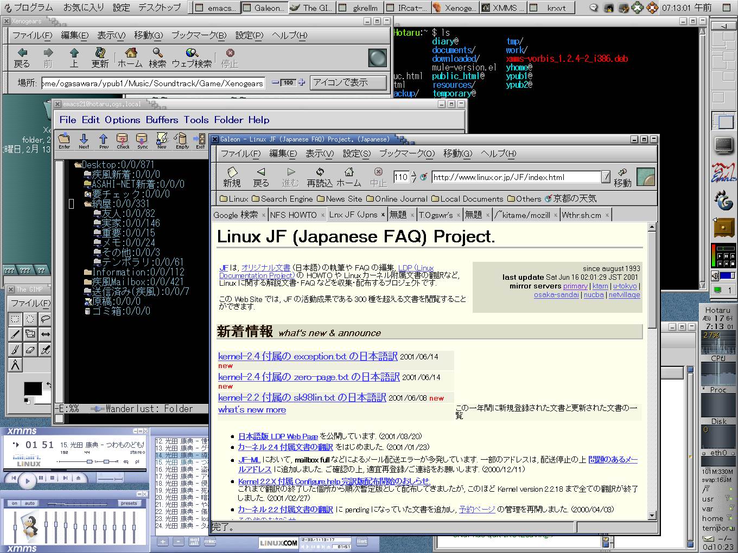Click Galeon URL address field

pos(517,177)
